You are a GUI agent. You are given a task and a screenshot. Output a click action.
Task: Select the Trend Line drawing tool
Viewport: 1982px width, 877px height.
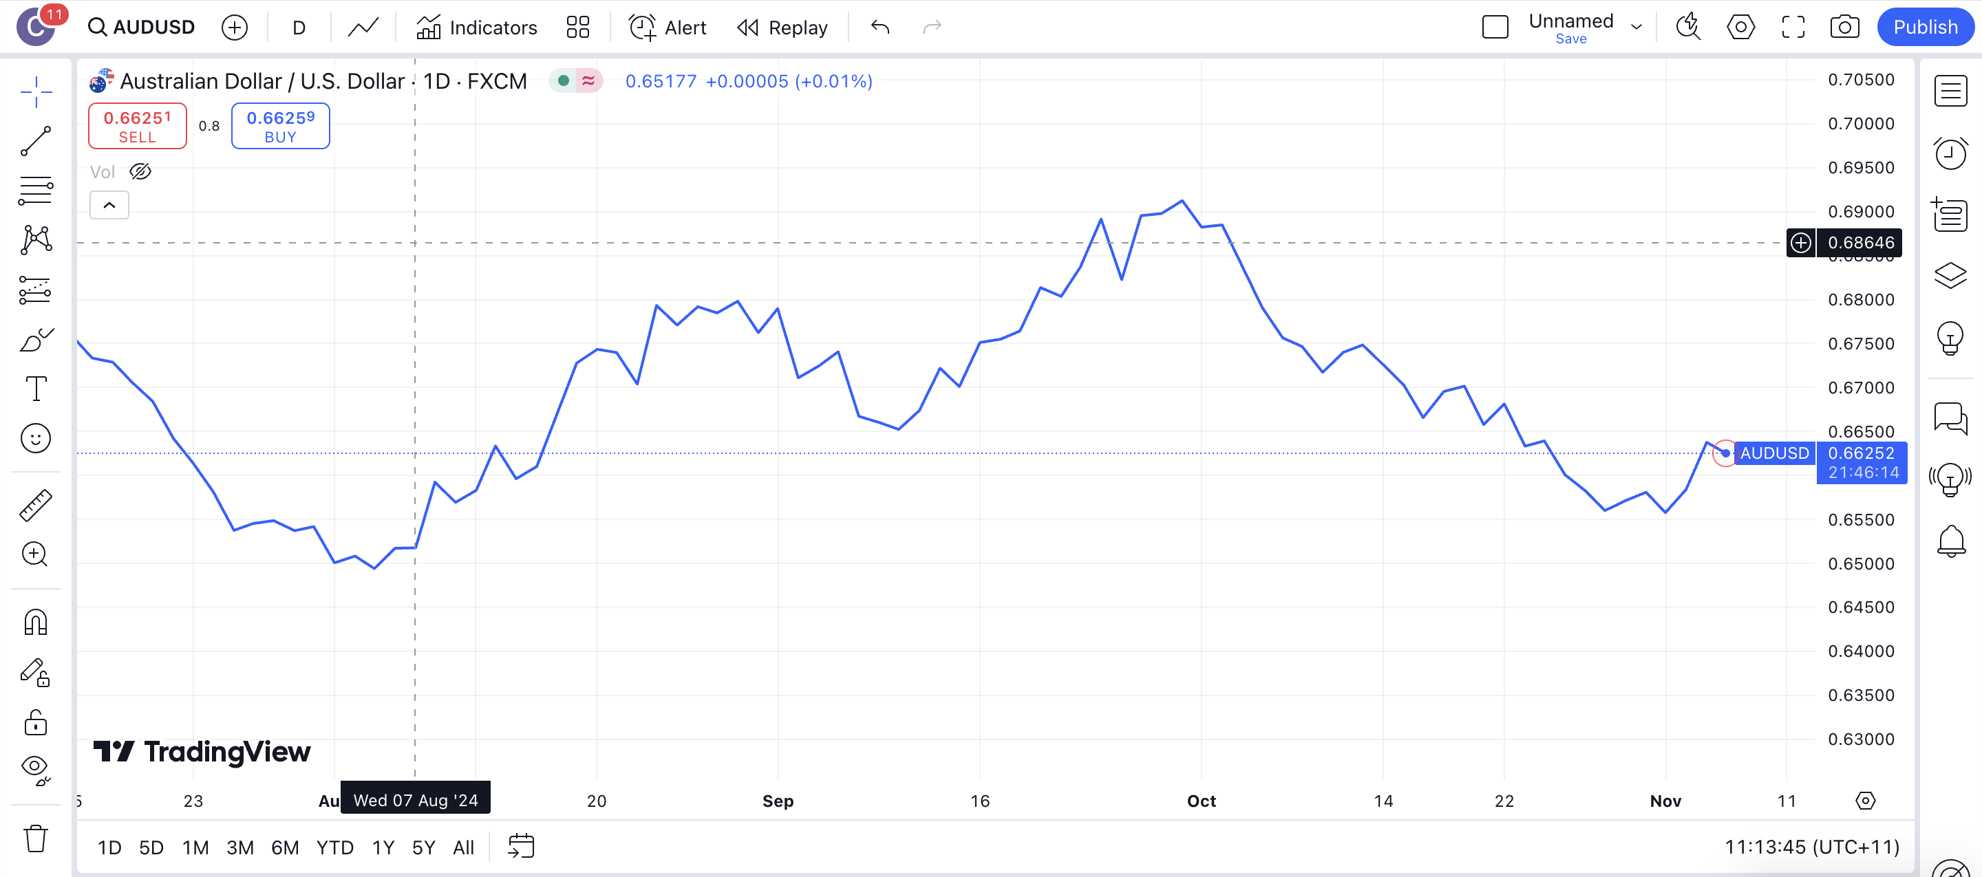coord(35,142)
